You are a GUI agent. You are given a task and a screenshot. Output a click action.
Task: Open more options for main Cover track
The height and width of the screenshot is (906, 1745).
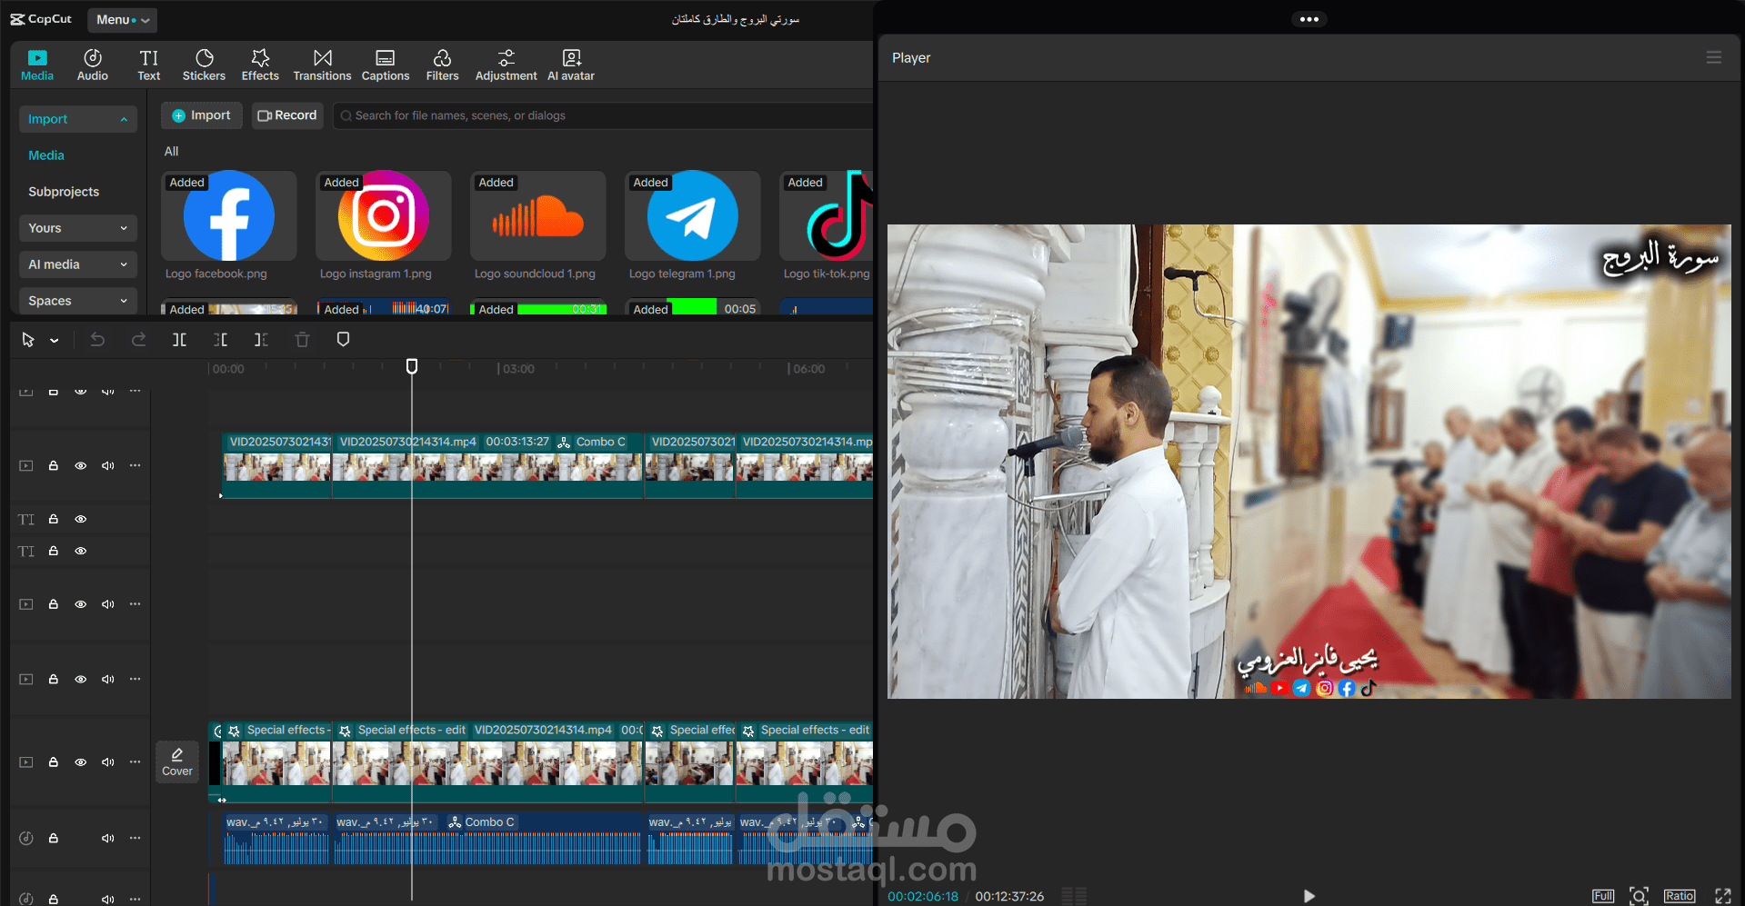coord(135,762)
